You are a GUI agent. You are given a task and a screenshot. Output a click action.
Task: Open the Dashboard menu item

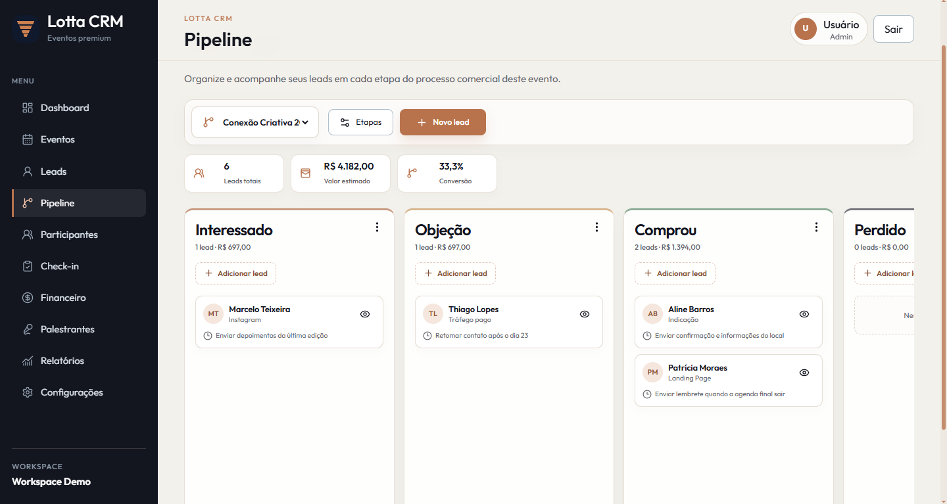pos(79,108)
